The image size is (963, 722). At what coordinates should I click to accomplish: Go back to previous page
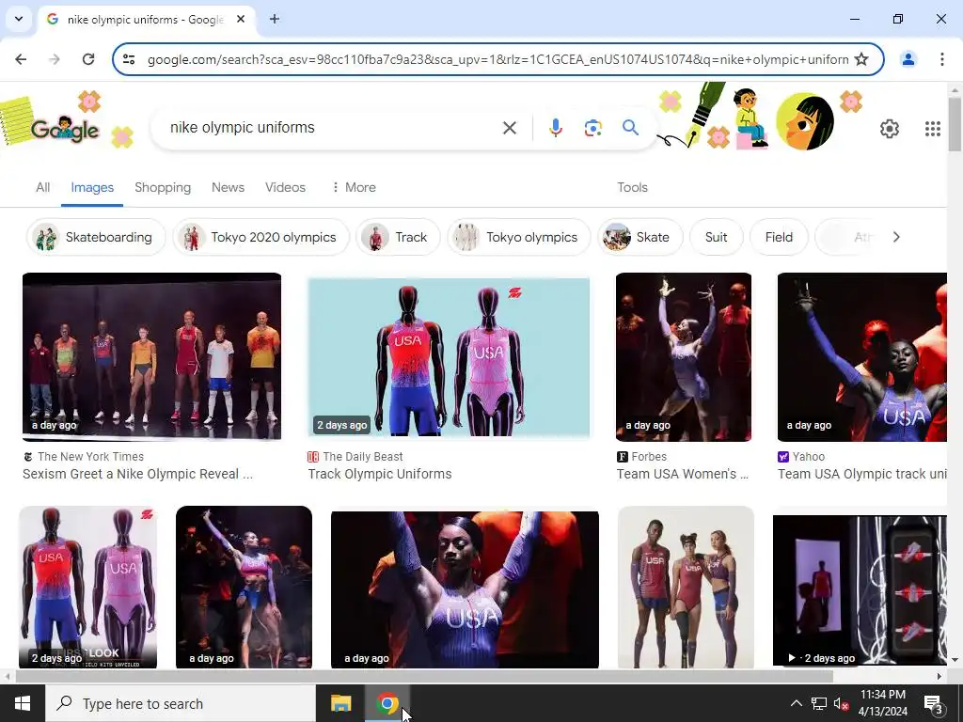click(x=21, y=59)
